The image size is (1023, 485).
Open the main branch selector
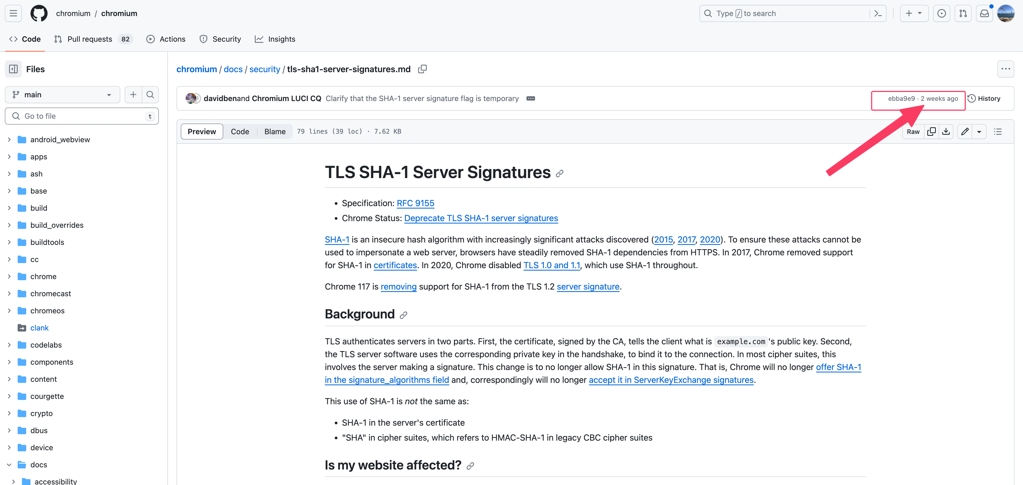click(x=62, y=95)
